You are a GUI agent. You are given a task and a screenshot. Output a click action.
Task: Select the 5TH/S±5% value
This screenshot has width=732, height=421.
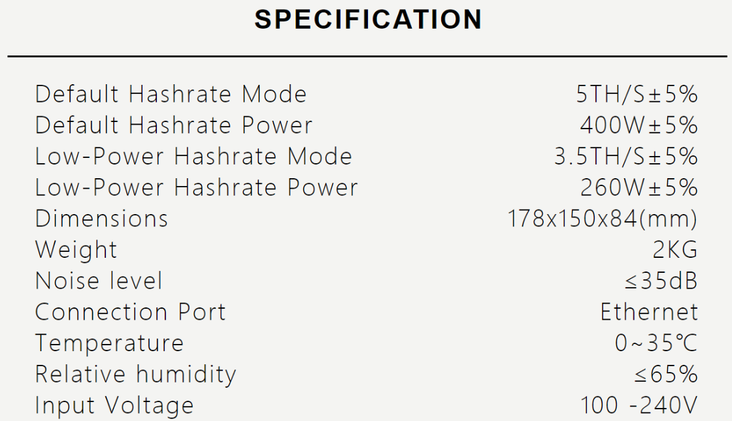click(637, 95)
